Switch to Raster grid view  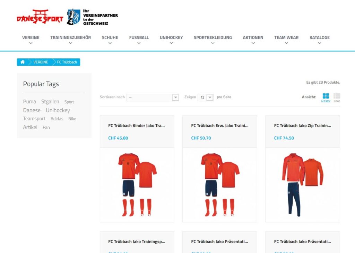click(326, 98)
